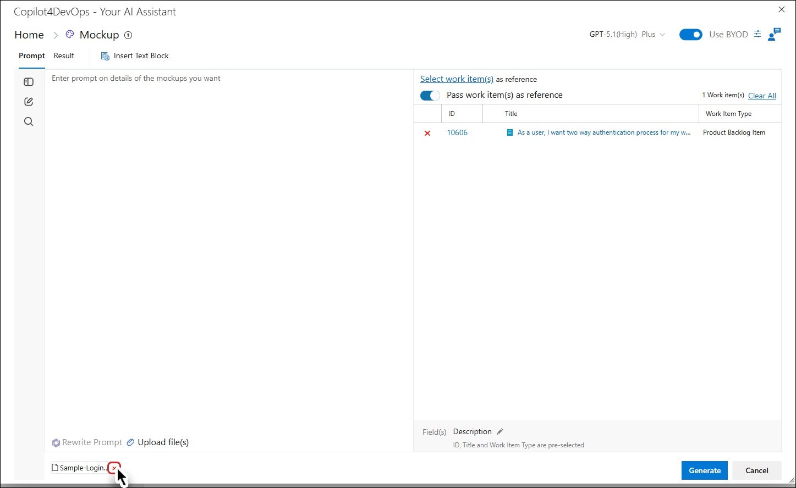
Task: Open Select work item(s) link
Action: 457,79
